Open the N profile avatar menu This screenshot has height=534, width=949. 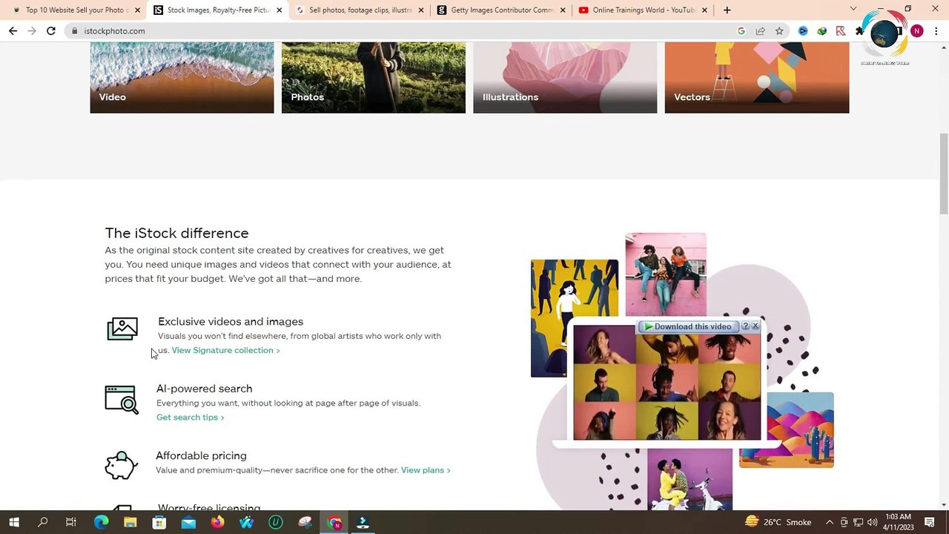(x=917, y=31)
